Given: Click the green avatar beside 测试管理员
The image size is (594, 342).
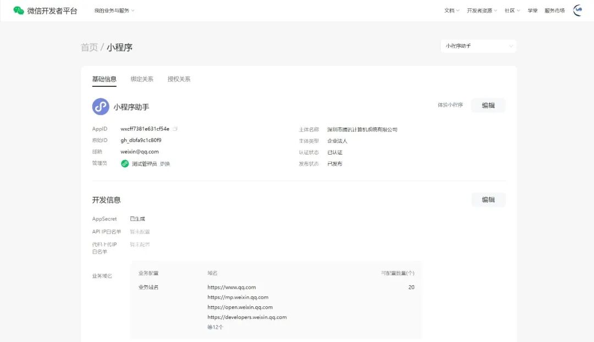Looking at the screenshot, I should (x=125, y=164).
